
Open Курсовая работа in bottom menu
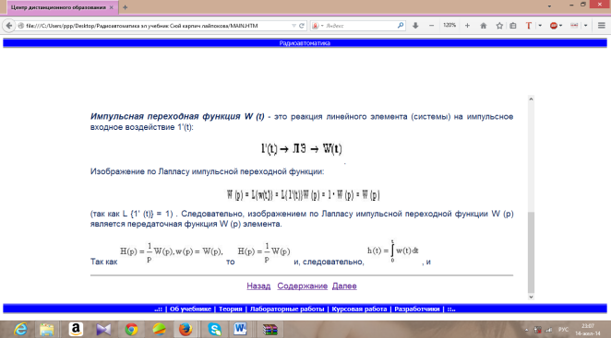pos(359,309)
